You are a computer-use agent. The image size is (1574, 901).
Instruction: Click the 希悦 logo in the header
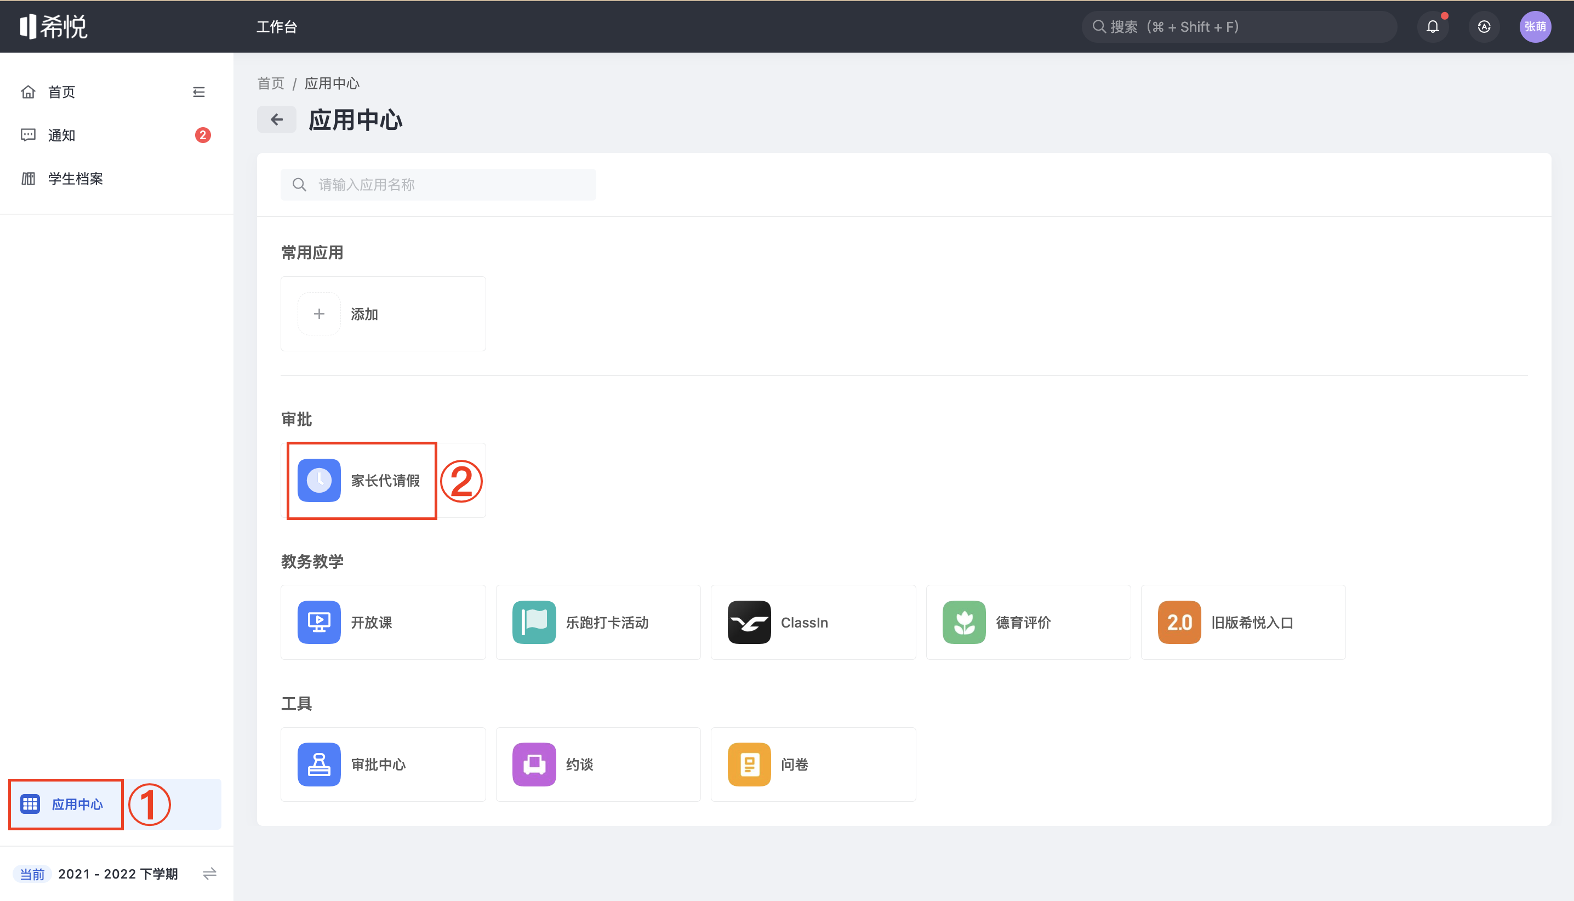[x=54, y=27]
